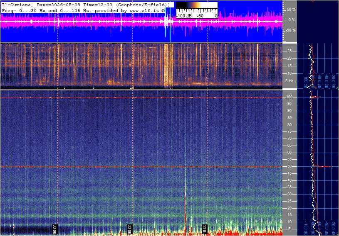Click the 30 frequency axis label
The width and height of the screenshot is (339, 236).
[289, 194]
